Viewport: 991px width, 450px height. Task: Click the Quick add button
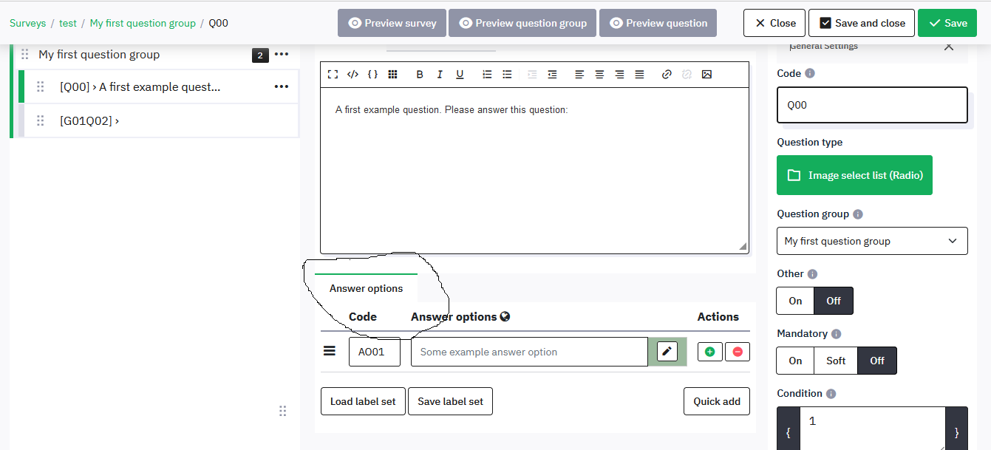coord(716,401)
